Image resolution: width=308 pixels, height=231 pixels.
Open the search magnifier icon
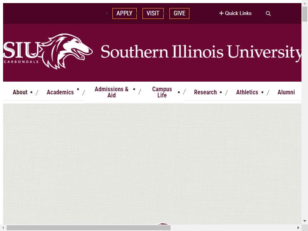click(x=268, y=13)
